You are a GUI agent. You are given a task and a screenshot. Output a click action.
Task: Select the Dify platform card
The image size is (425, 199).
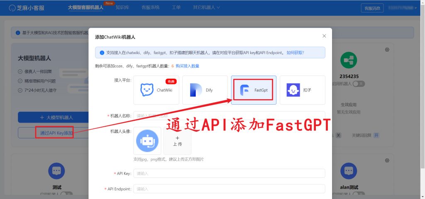pyautogui.click(x=205, y=90)
